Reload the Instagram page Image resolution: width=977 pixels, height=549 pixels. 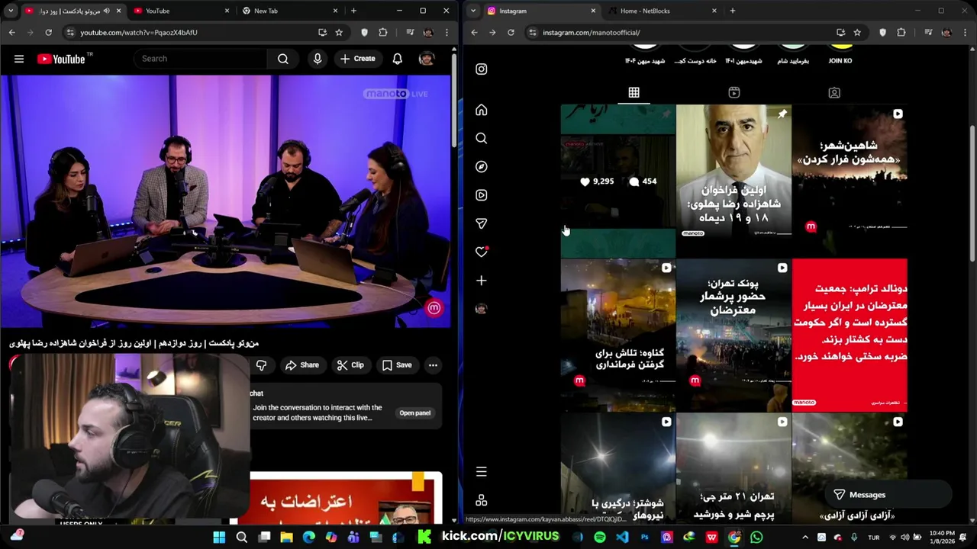(511, 32)
